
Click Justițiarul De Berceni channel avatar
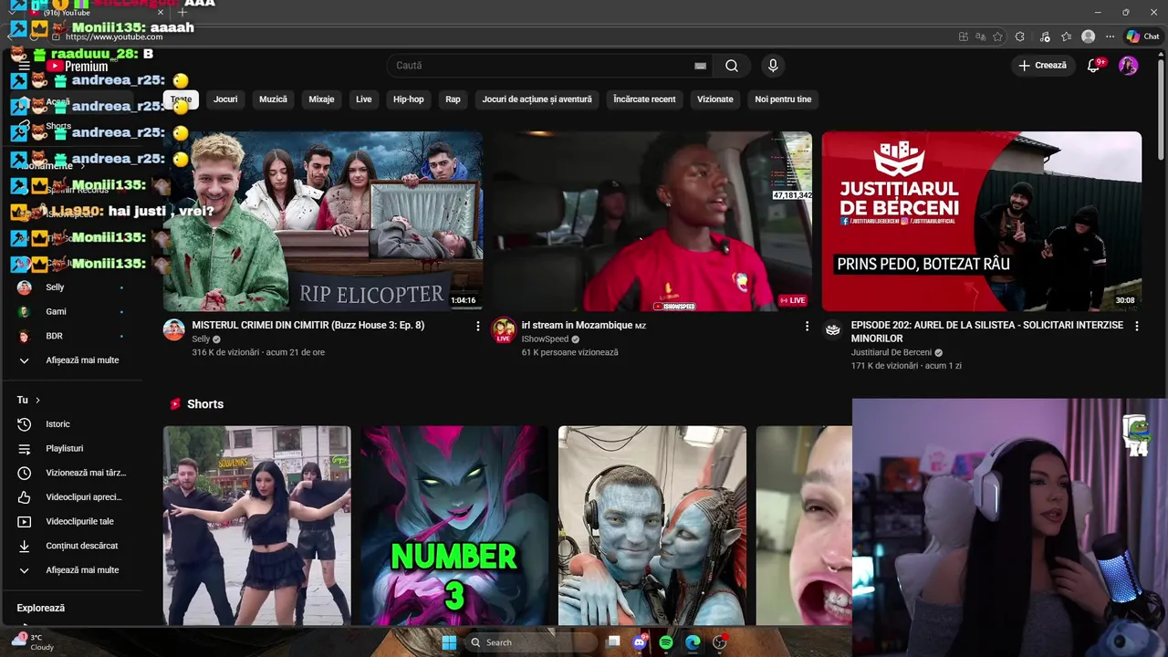coord(832,329)
